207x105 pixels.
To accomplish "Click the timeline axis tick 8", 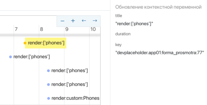I will 41,29.
